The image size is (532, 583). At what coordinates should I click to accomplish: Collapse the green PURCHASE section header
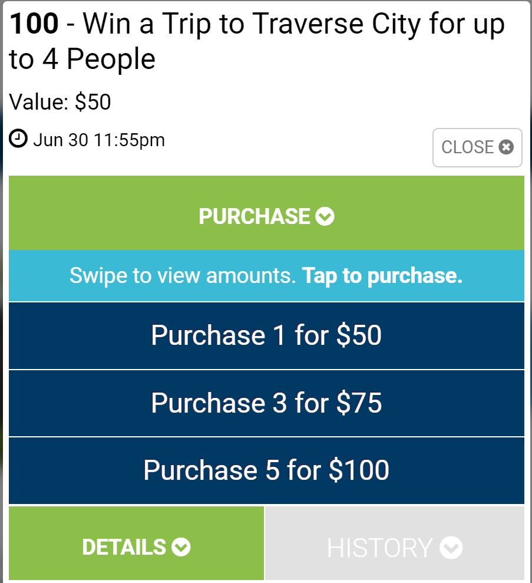[266, 213]
